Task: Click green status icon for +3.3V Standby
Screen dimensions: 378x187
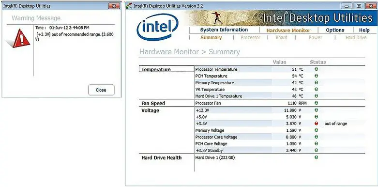Action: click(x=316, y=150)
